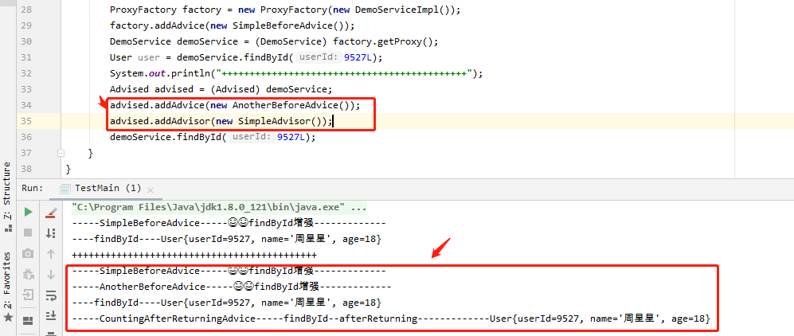
Task: Click the red pencil icon in console toolbar
Action: tap(51, 213)
